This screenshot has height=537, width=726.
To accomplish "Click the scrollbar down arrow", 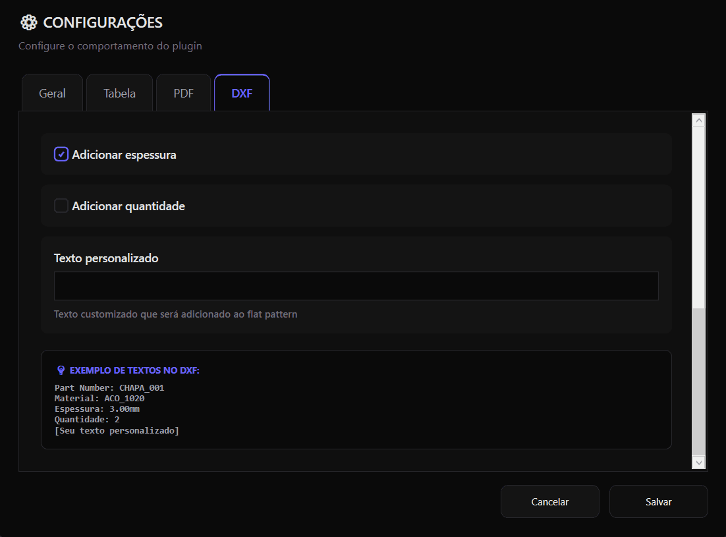I will click(698, 462).
